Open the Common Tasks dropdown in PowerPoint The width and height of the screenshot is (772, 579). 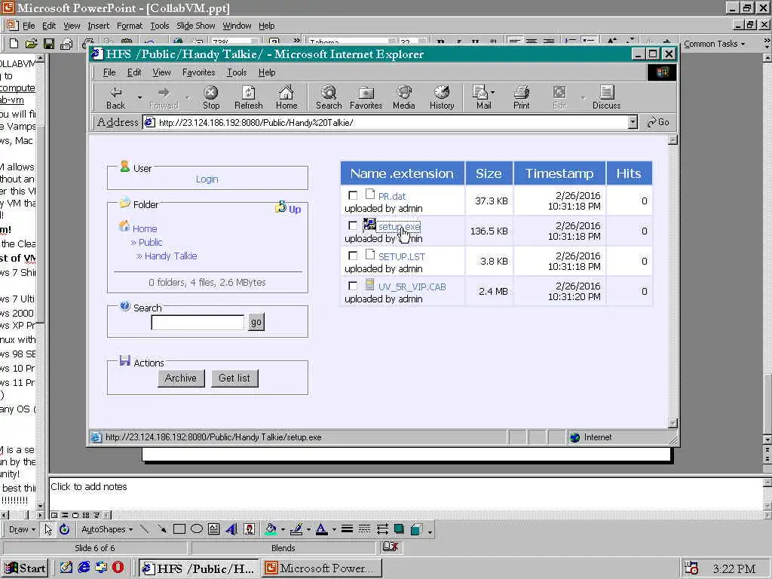(715, 44)
